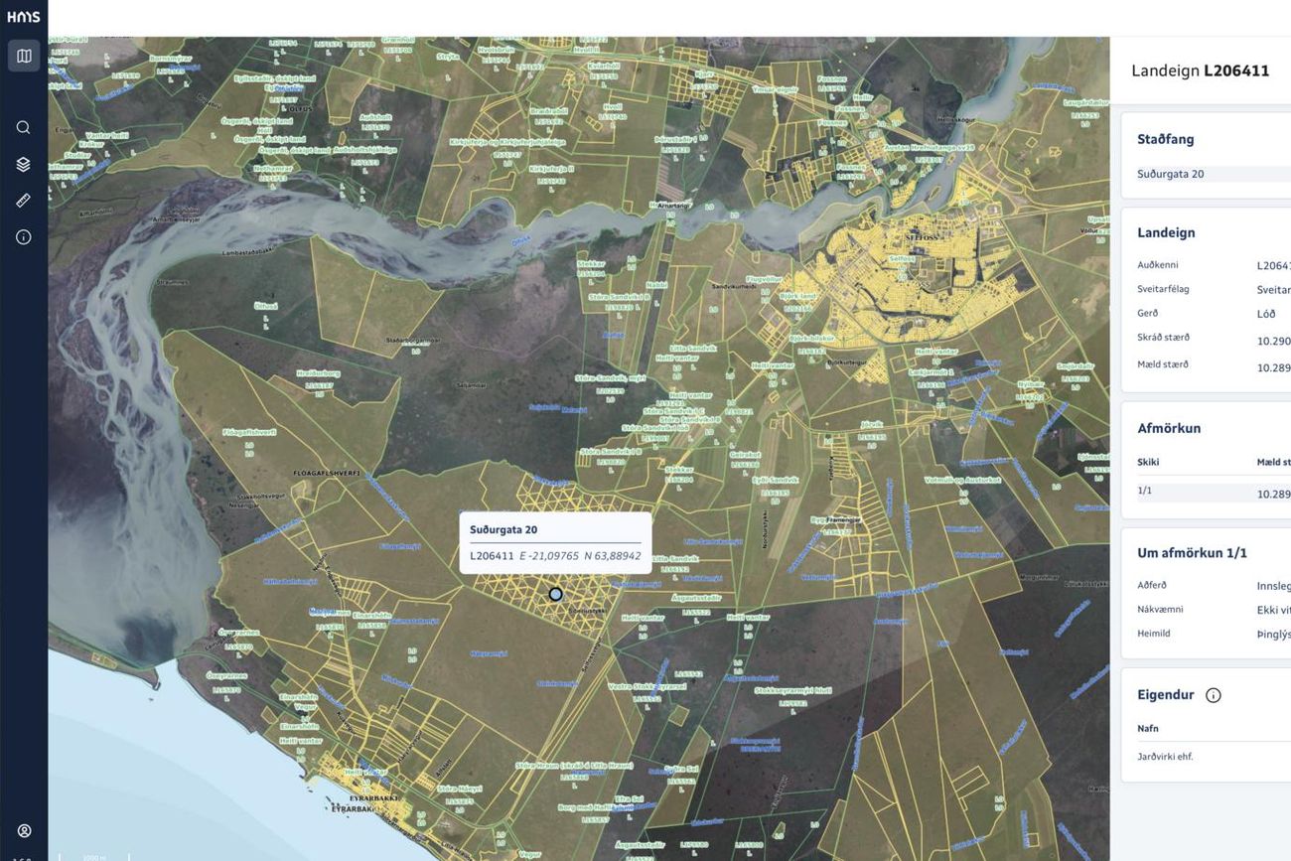
Task: Open the info icon in the sidebar
Action: coord(24,237)
